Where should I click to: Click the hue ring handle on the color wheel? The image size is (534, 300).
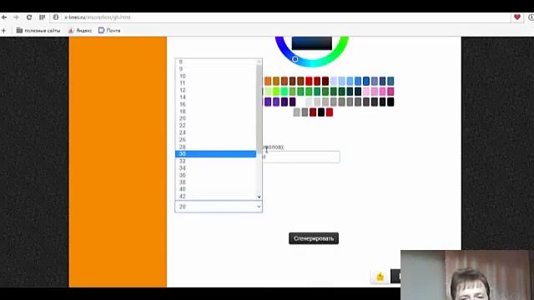pos(295,59)
